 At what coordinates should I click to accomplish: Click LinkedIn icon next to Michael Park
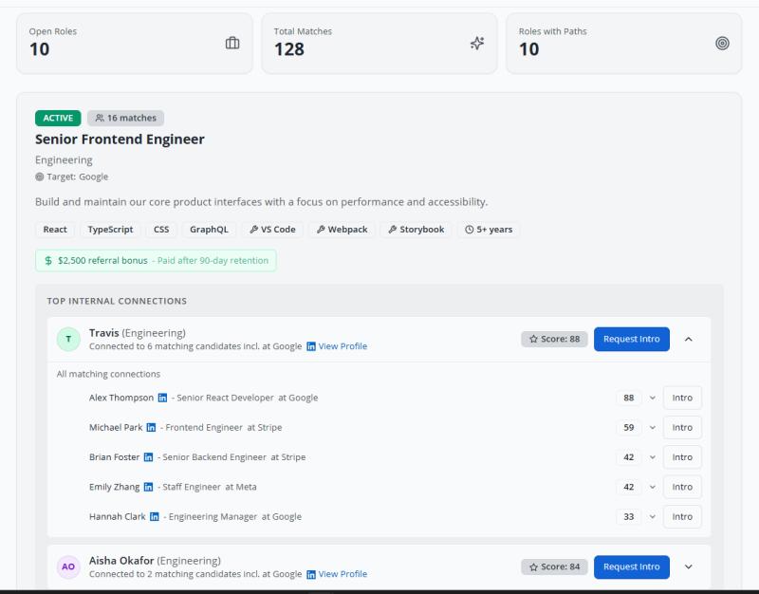pyautogui.click(x=151, y=428)
